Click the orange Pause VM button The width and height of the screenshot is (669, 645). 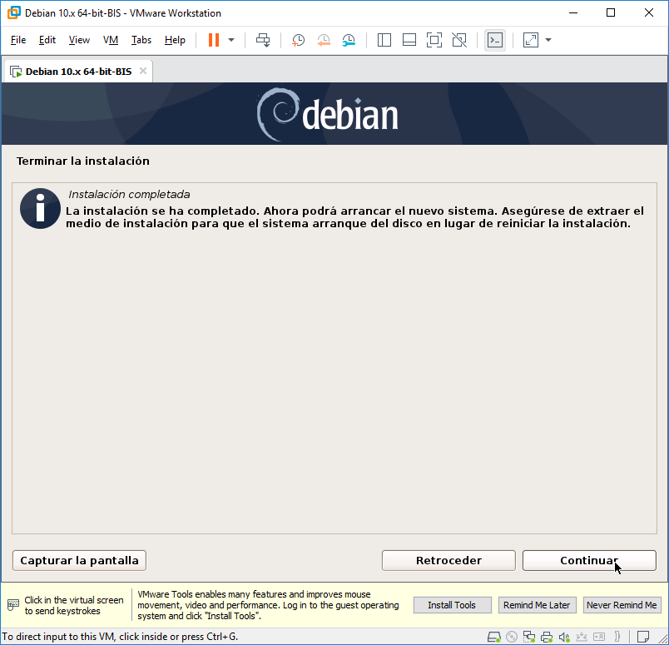click(x=214, y=40)
